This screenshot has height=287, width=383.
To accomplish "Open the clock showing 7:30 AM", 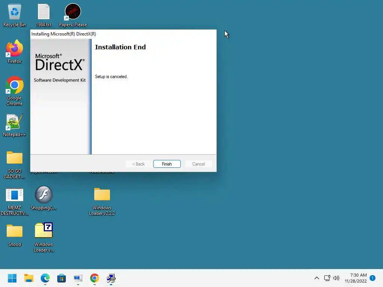I will 356,278.
